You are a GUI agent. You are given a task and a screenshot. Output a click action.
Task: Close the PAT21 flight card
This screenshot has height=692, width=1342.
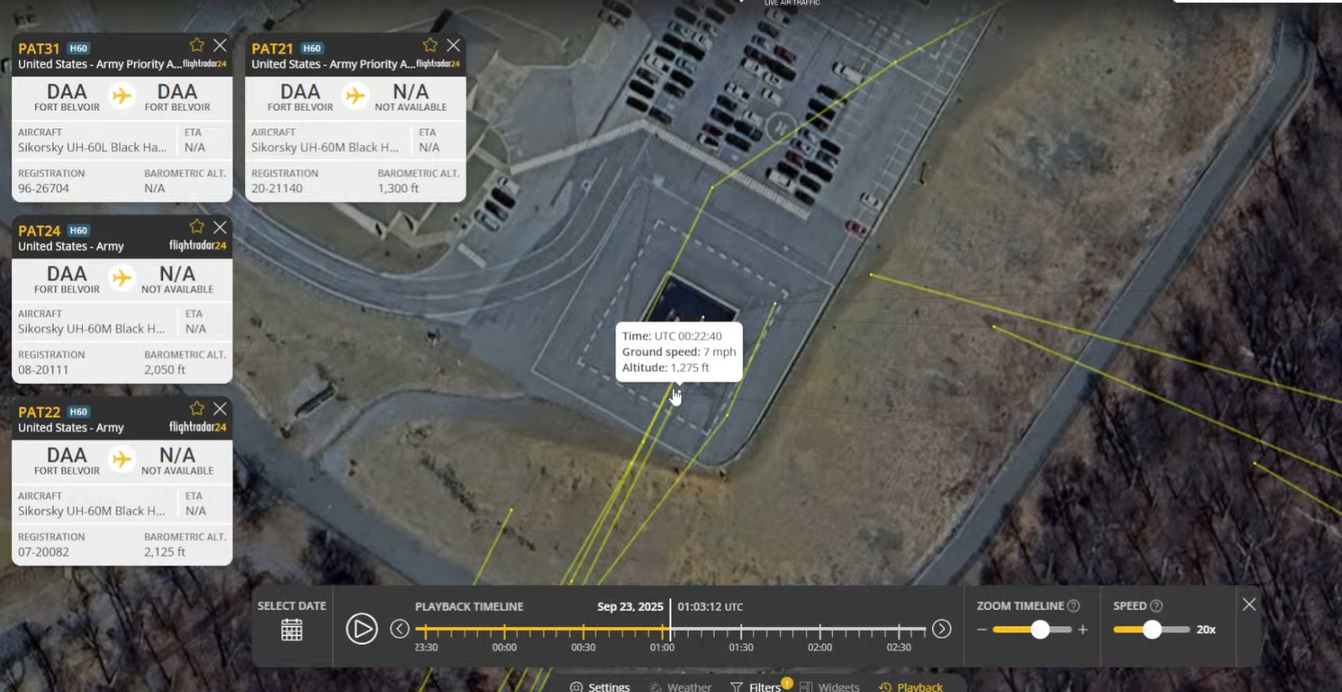pyautogui.click(x=453, y=45)
